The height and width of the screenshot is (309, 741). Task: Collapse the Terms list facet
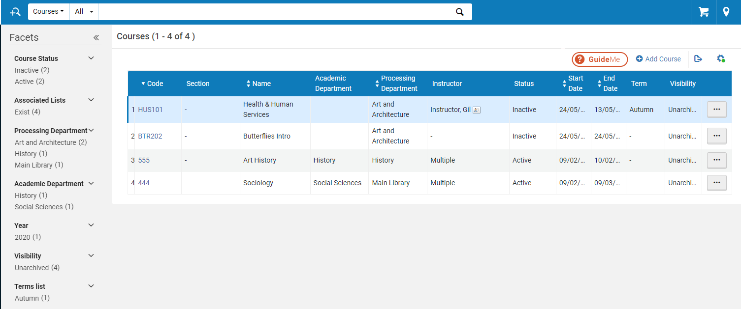91,286
